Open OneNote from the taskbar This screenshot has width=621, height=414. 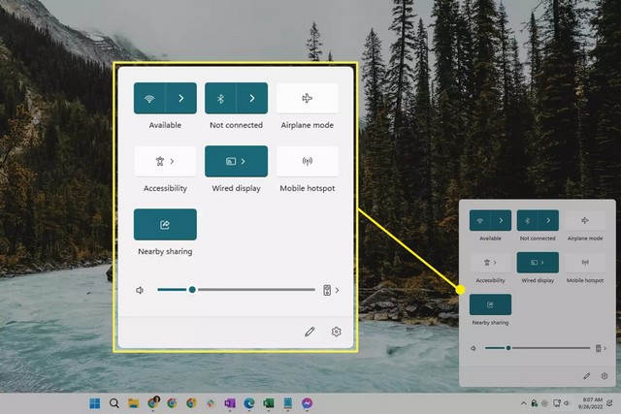pyautogui.click(x=230, y=403)
